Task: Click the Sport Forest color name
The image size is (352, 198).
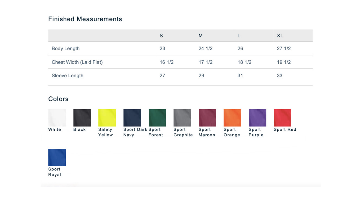Action: point(156,132)
